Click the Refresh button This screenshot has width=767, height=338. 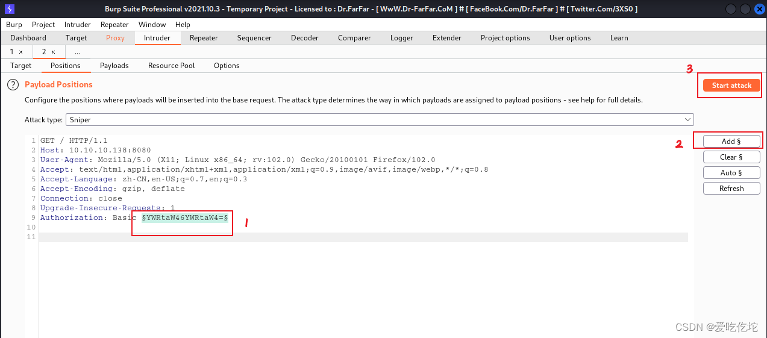(x=731, y=189)
